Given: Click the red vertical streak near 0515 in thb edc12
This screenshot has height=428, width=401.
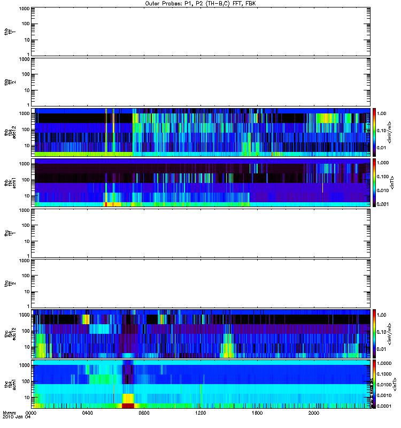Looking at the screenshot, I should [106, 132].
